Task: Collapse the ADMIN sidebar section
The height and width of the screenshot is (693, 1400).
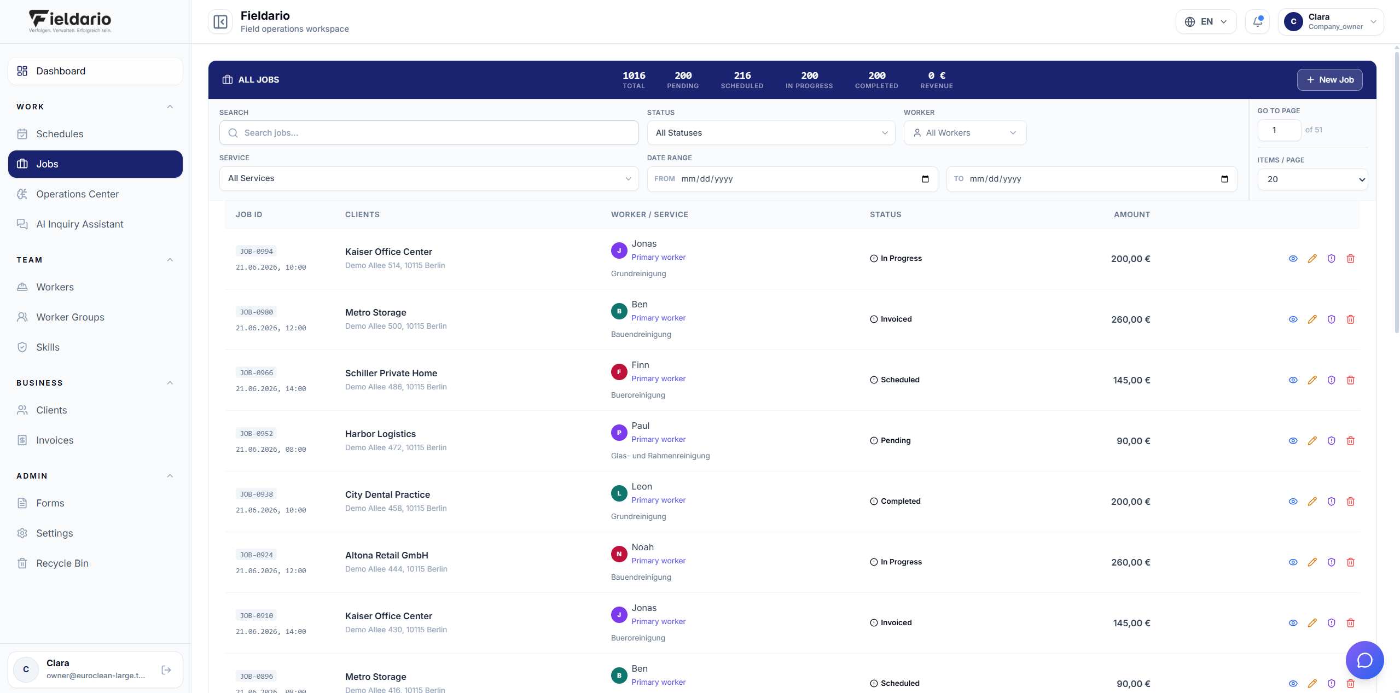Action: click(170, 476)
